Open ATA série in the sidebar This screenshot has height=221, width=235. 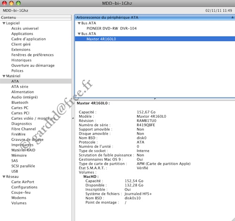point(20,87)
